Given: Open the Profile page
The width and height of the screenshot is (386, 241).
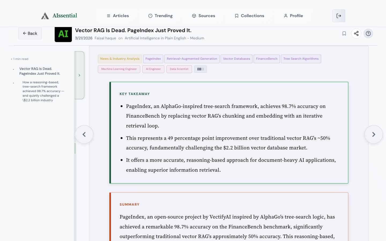Looking at the screenshot, I should coord(293,16).
